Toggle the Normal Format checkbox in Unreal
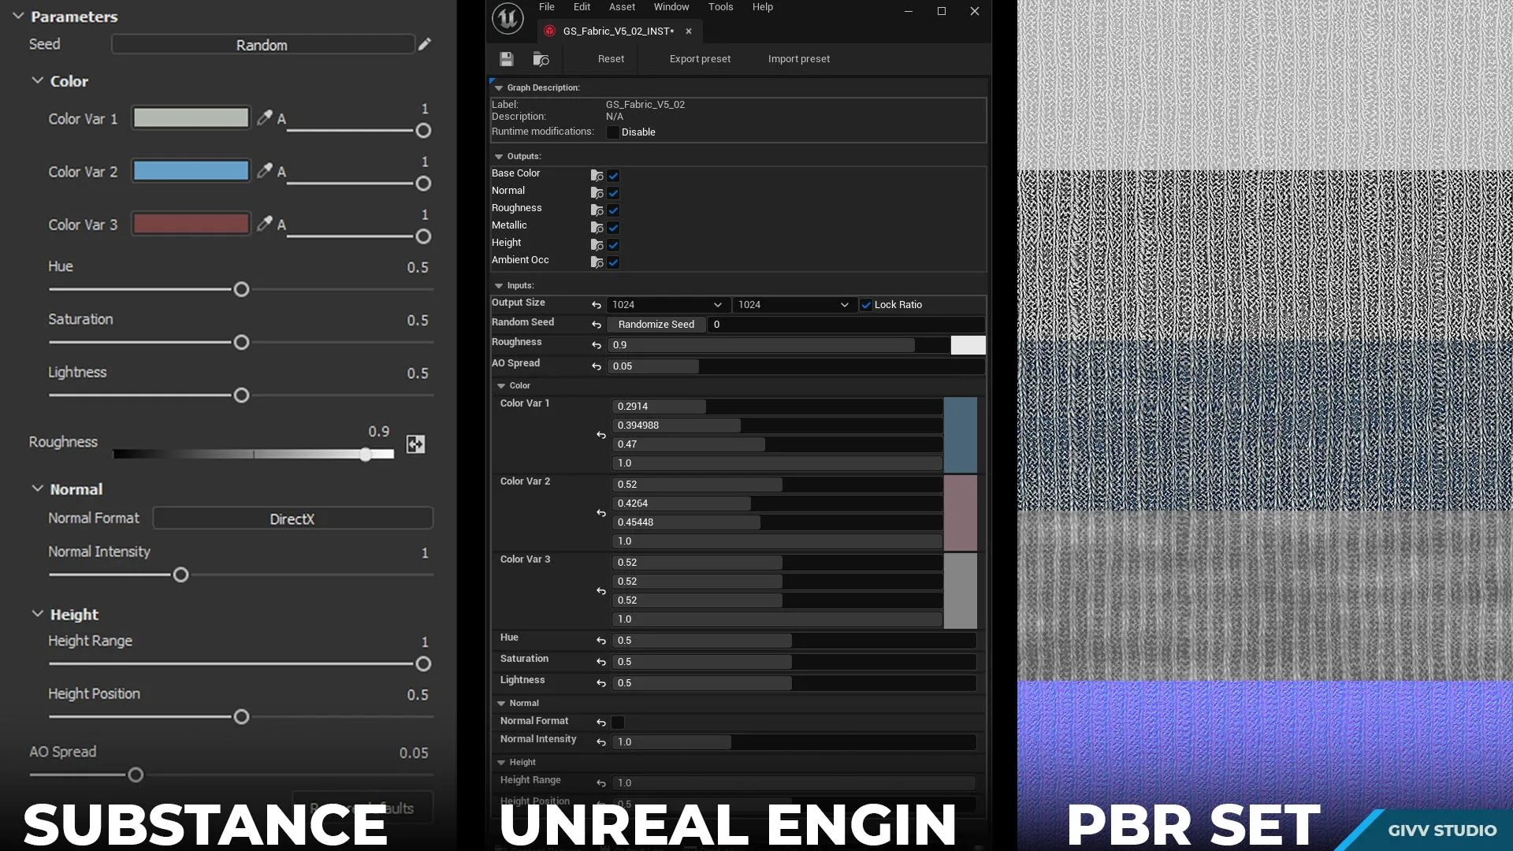The image size is (1513, 851). point(618,723)
